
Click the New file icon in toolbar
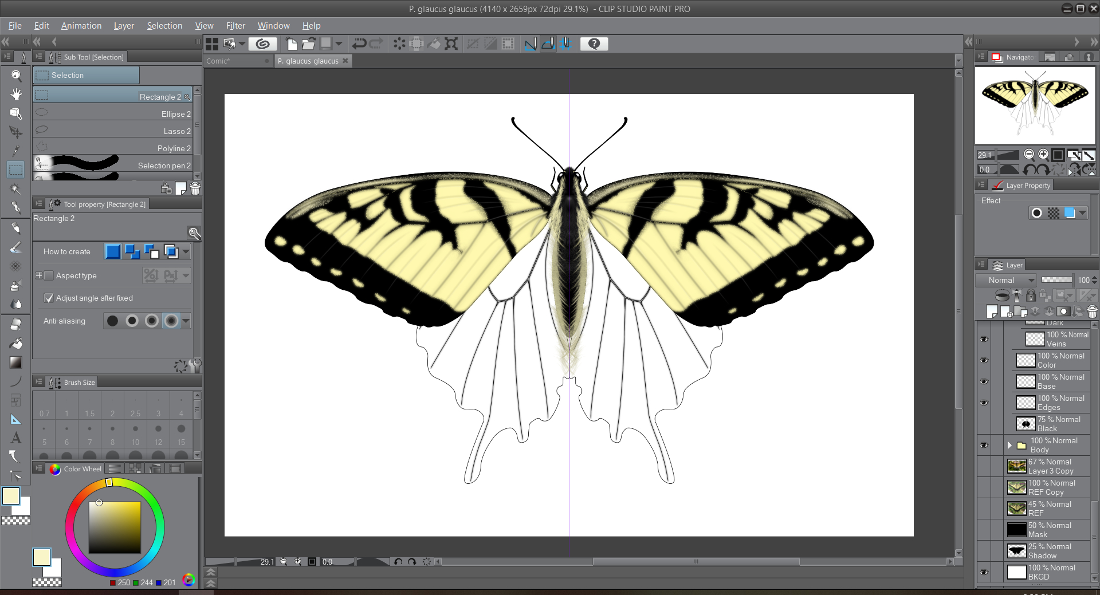pos(292,44)
